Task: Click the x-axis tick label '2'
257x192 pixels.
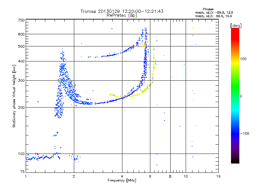Action: [x=74, y=176]
